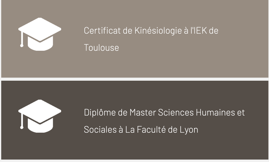Select the word Kinésiologie
269x162 pixels.
[x=158, y=31]
